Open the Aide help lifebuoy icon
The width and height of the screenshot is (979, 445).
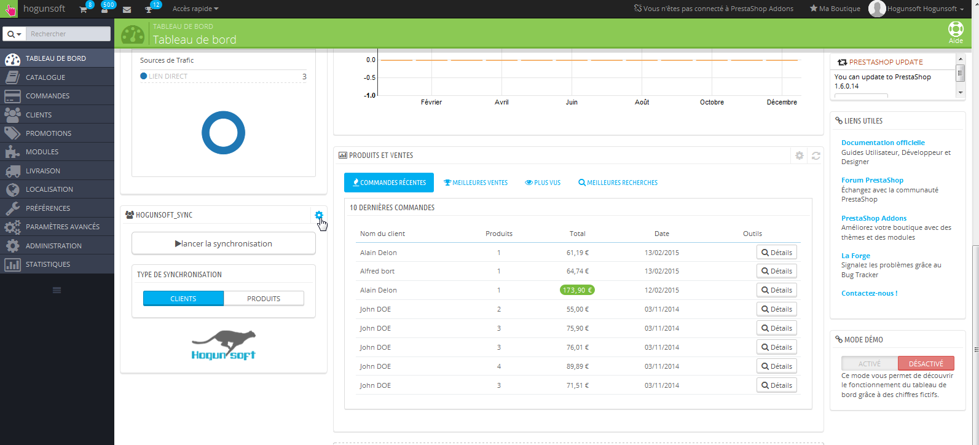[x=956, y=32]
